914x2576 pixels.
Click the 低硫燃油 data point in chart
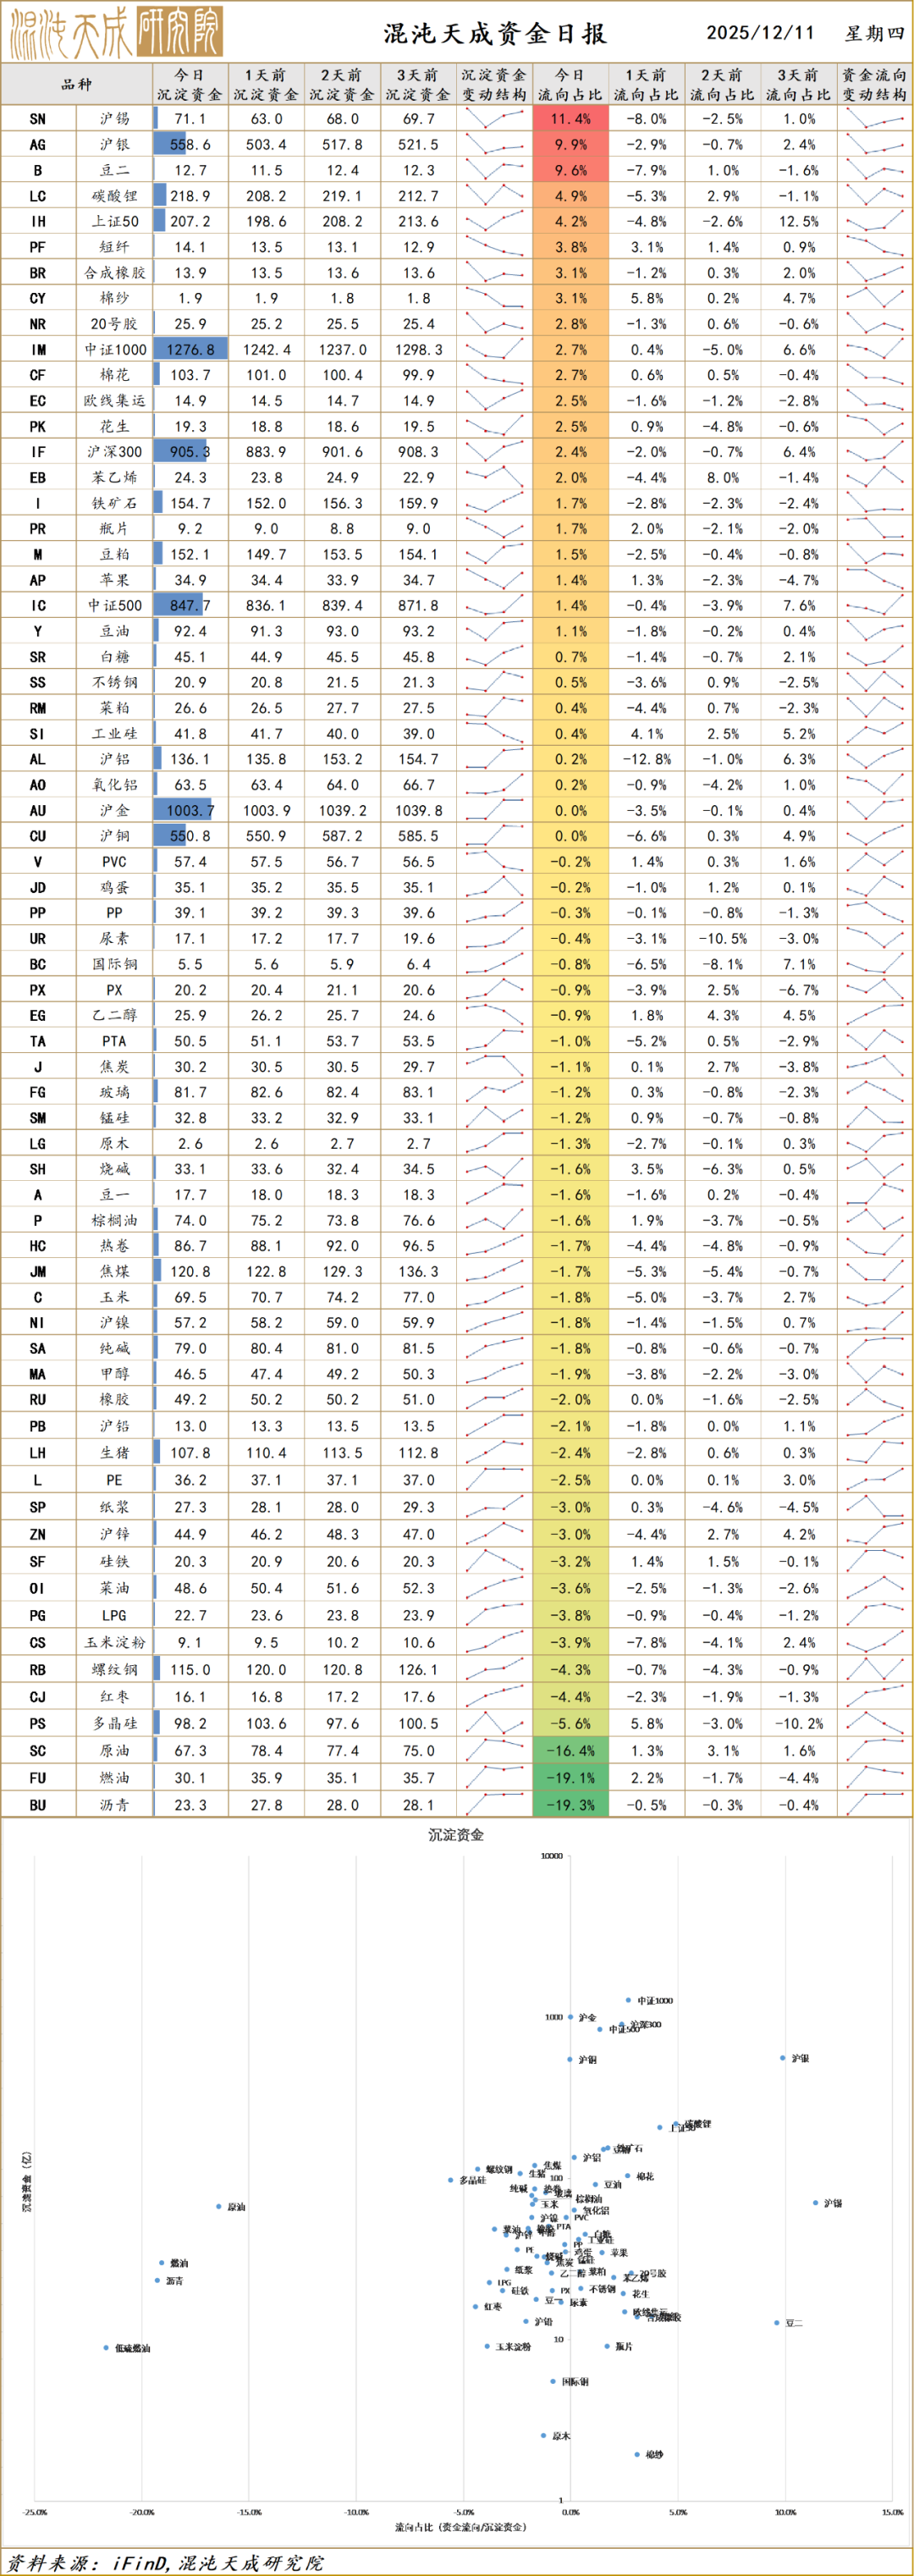(x=106, y=2347)
